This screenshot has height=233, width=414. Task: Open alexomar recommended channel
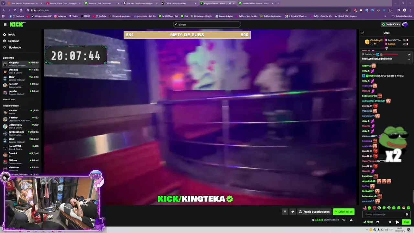point(21,169)
